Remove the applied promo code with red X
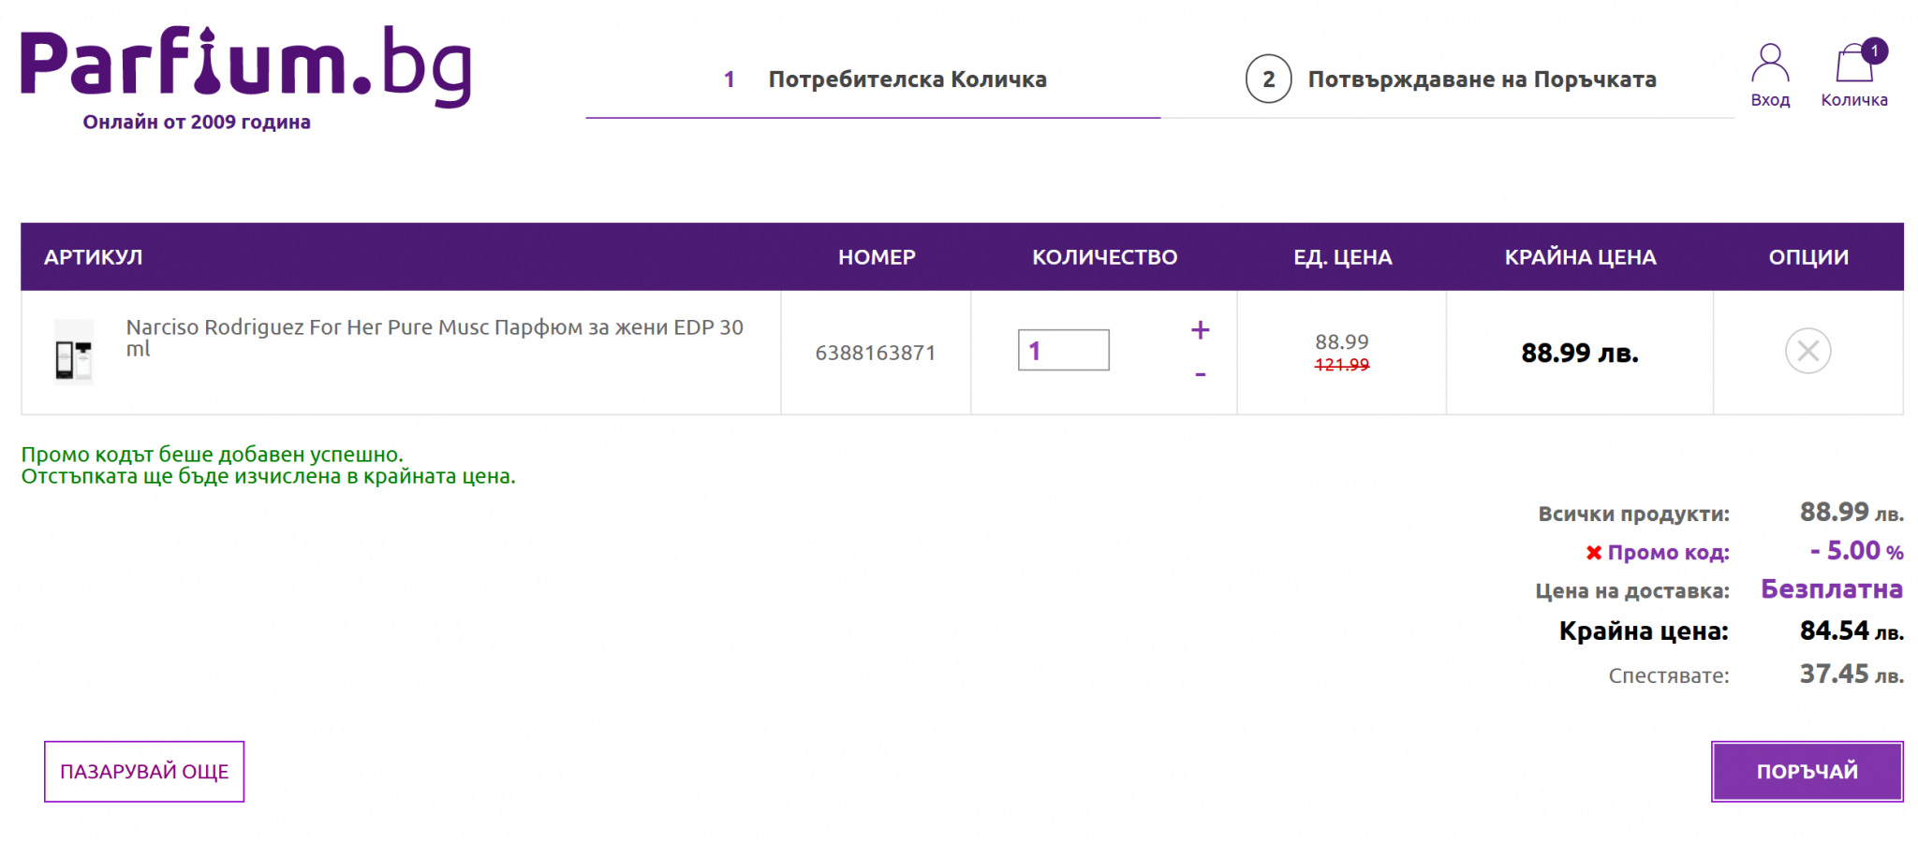 click(1593, 553)
